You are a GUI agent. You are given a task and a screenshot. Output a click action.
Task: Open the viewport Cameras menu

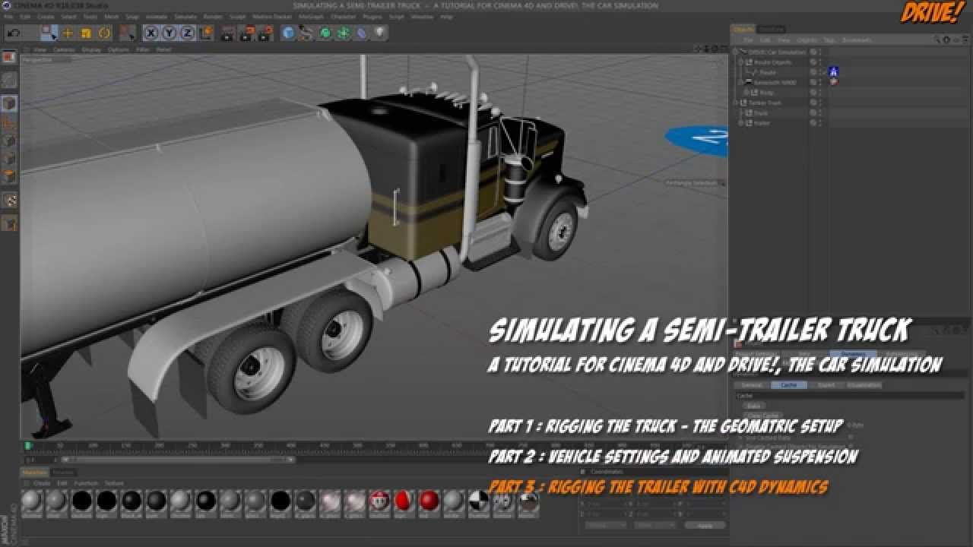click(x=64, y=49)
